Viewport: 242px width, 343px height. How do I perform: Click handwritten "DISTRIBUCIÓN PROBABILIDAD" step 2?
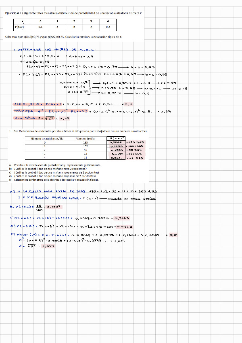click(x=50, y=198)
